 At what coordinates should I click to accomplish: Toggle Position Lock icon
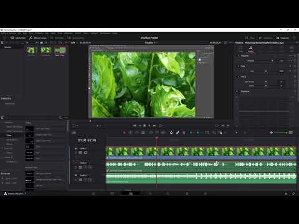(x=184, y=133)
